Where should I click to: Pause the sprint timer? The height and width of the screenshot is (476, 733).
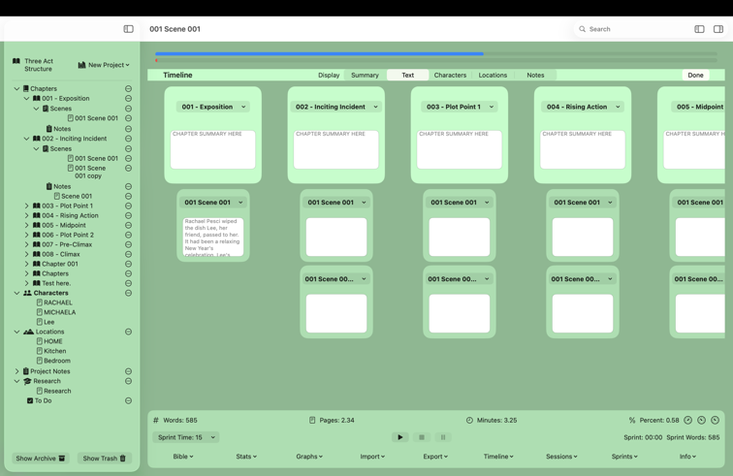tap(443, 437)
